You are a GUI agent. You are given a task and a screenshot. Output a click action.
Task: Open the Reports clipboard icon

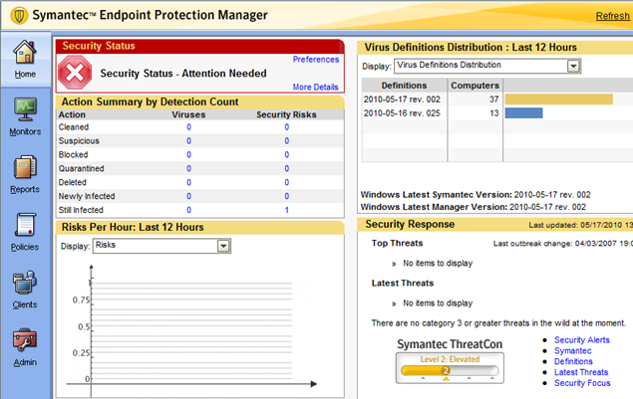tap(25, 167)
